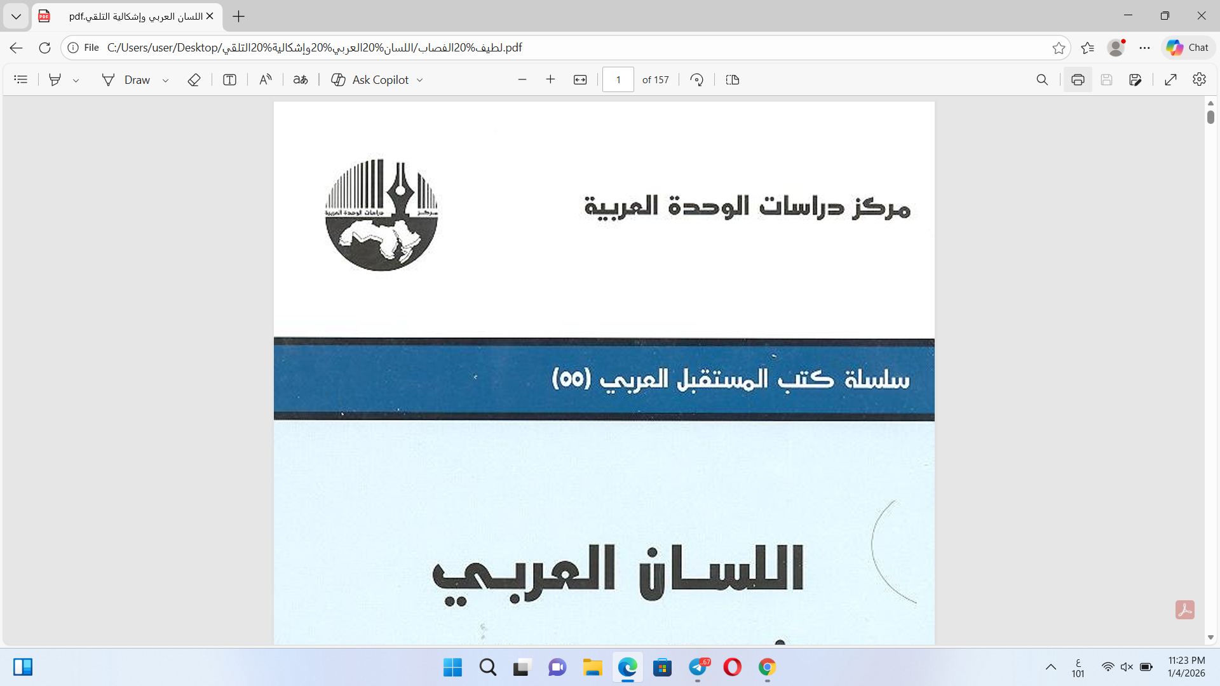Start Read aloud for the PDF
Viewport: 1220px width, 686px height.
[x=266, y=79]
